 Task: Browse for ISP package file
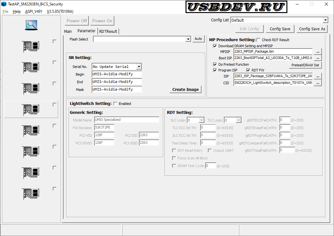point(318,76)
